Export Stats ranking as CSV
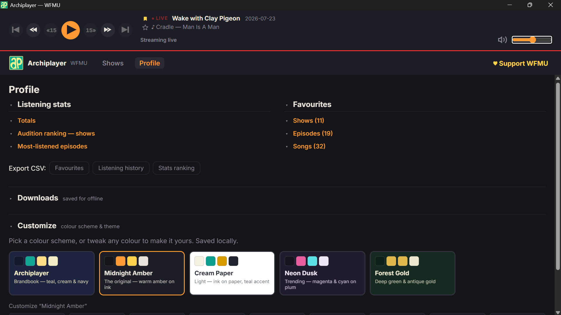The height and width of the screenshot is (315, 561). click(x=176, y=168)
